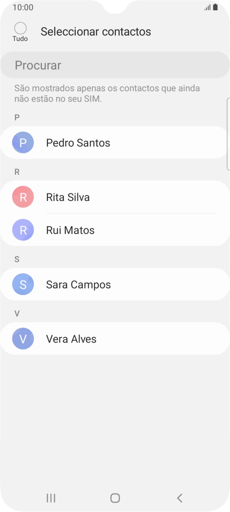Tap the Back navigation arrow
The image size is (230, 512).
point(179,498)
